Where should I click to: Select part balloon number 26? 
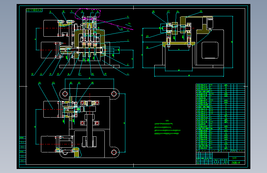click(x=178, y=12)
